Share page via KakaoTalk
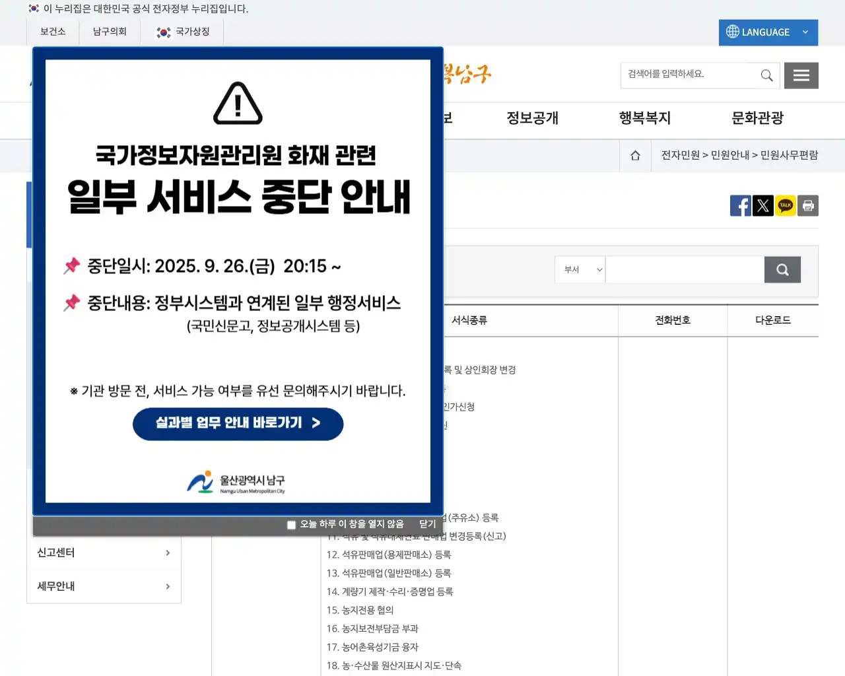The height and width of the screenshot is (676, 845). [x=786, y=205]
